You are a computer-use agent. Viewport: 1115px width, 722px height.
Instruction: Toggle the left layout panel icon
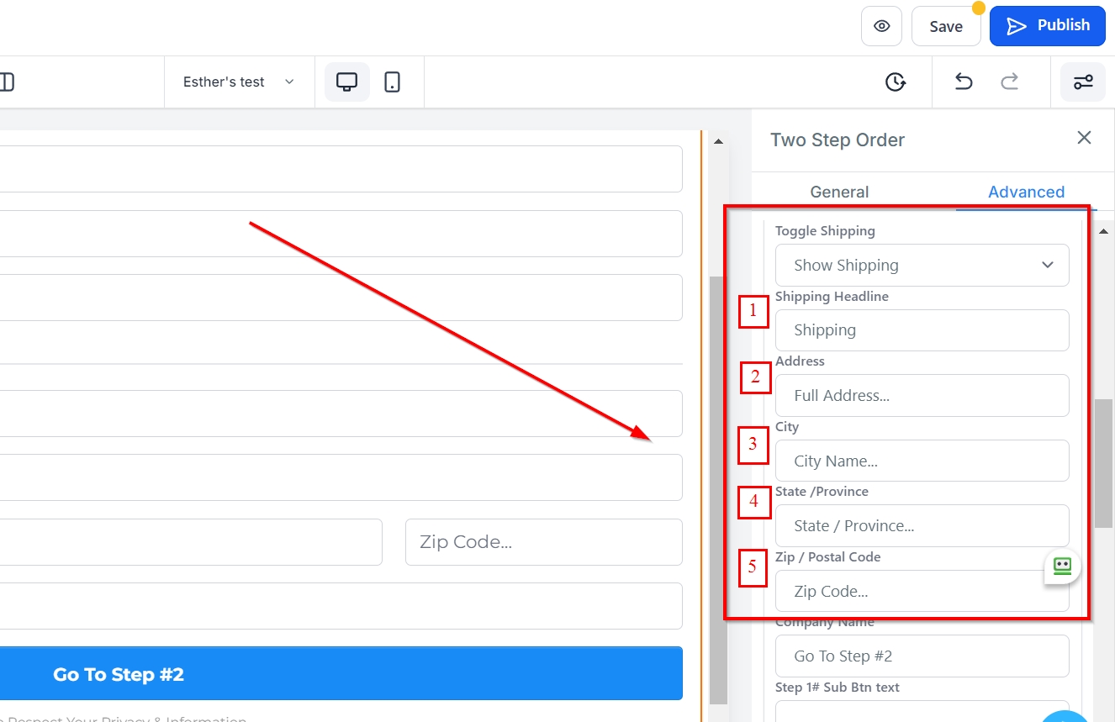(x=7, y=82)
